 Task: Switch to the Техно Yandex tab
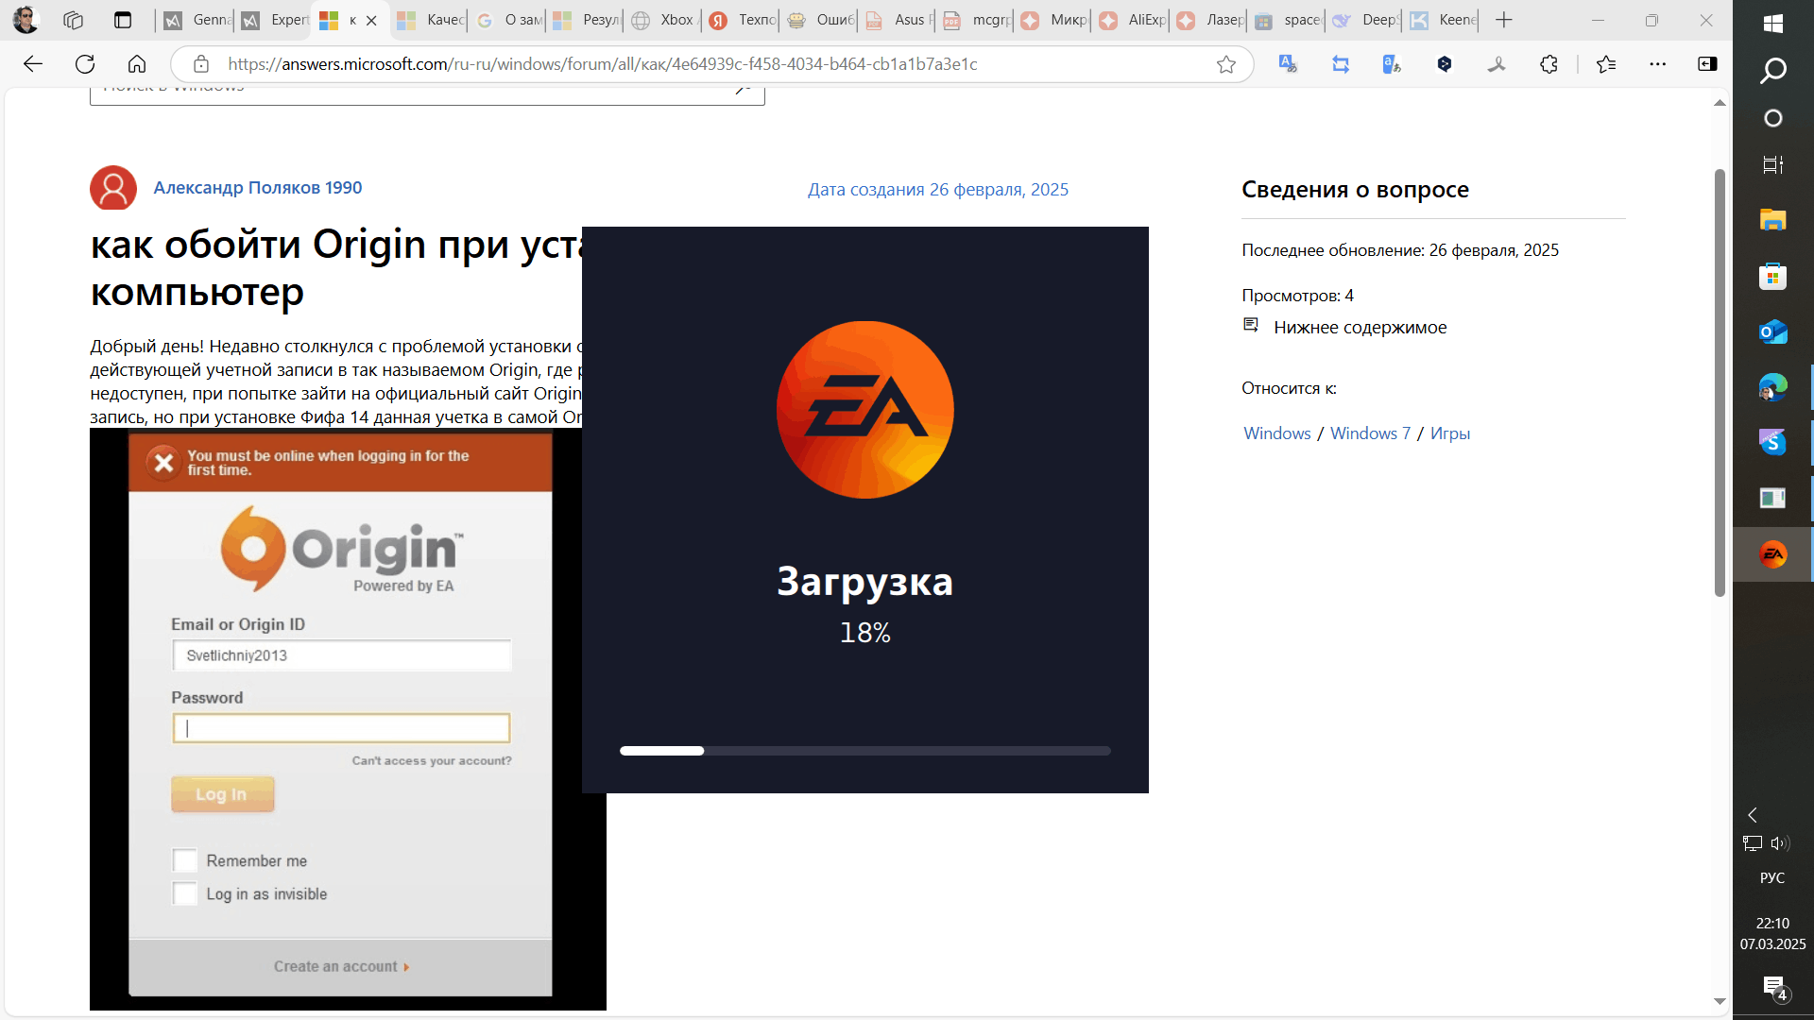click(741, 20)
